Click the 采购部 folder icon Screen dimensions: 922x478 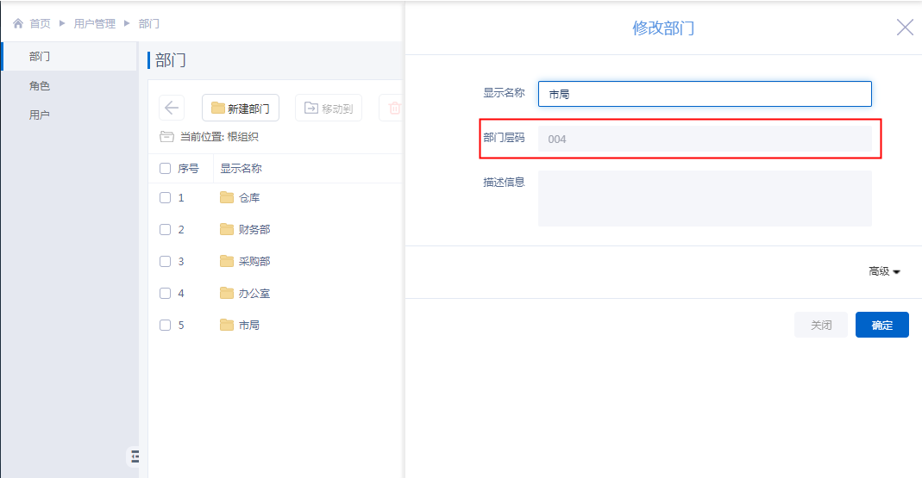coord(227,261)
